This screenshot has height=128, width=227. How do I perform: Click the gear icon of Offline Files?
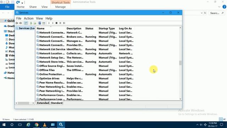pyautogui.click(x=38, y=70)
